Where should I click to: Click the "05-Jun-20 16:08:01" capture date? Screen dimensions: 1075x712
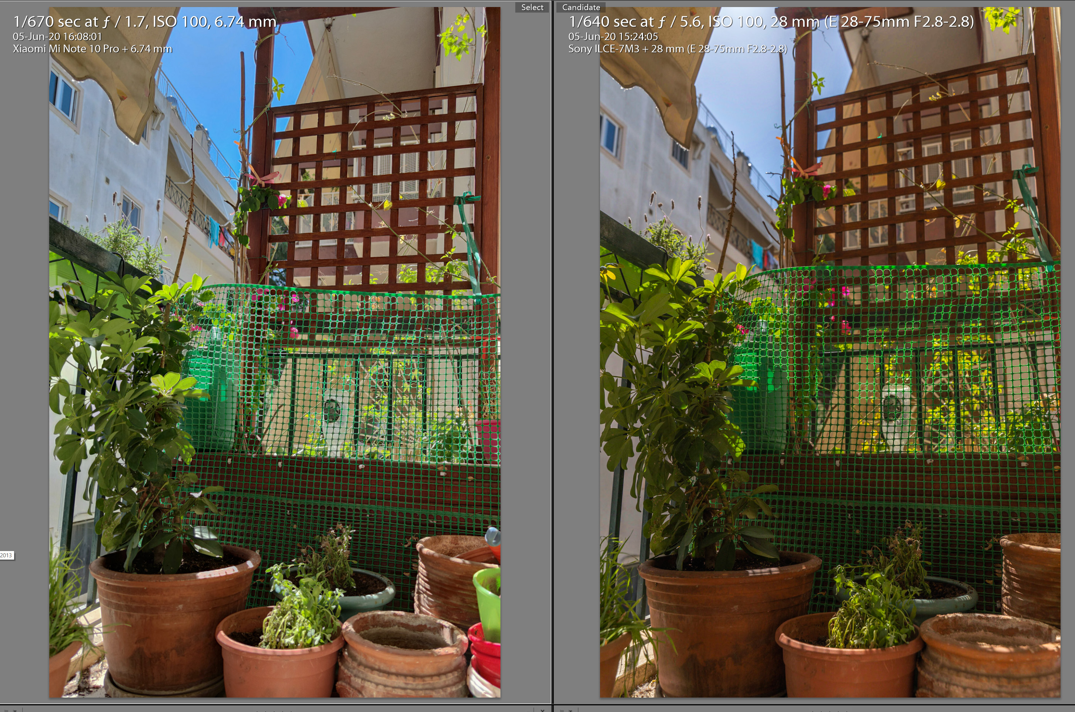point(57,36)
